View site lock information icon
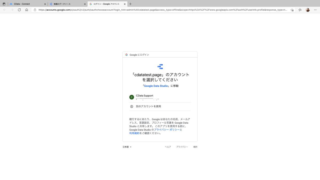Image resolution: width=320 pixels, height=180 pixels. pos(35,10)
